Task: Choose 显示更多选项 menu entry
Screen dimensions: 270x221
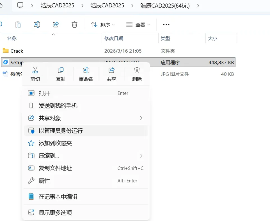Action: [86, 212]
